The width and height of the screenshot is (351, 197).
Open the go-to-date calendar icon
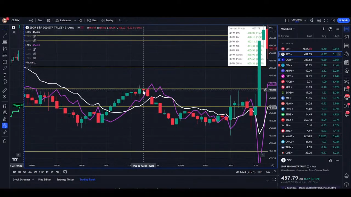click(65, 172)
